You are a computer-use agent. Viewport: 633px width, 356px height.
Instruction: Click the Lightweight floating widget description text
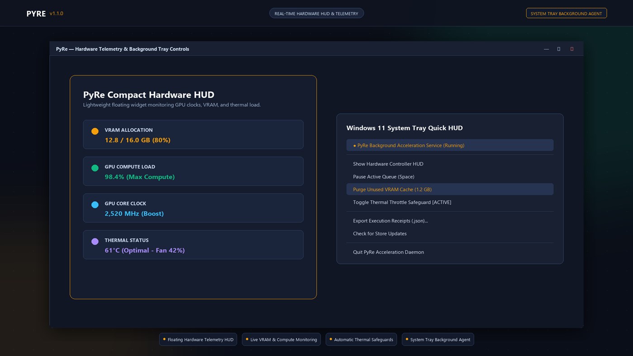tap(172, 105)
